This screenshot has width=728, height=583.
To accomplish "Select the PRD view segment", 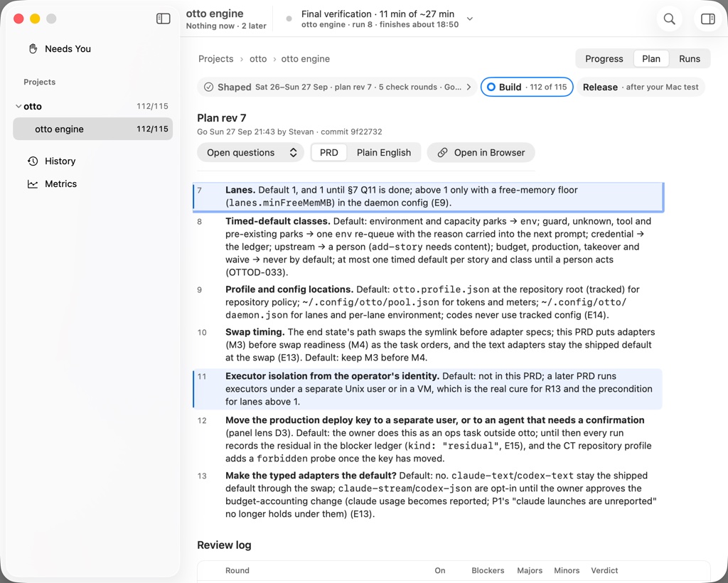I will click(328, 153).
